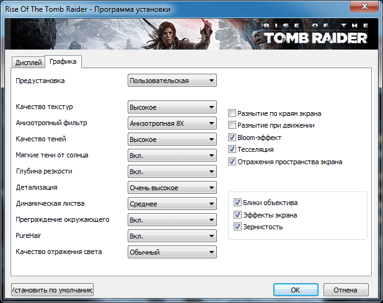Screen dimensions: 383x303
Task: Open the Глубина резкости dropdown
Action: click(x=172, y=172)
